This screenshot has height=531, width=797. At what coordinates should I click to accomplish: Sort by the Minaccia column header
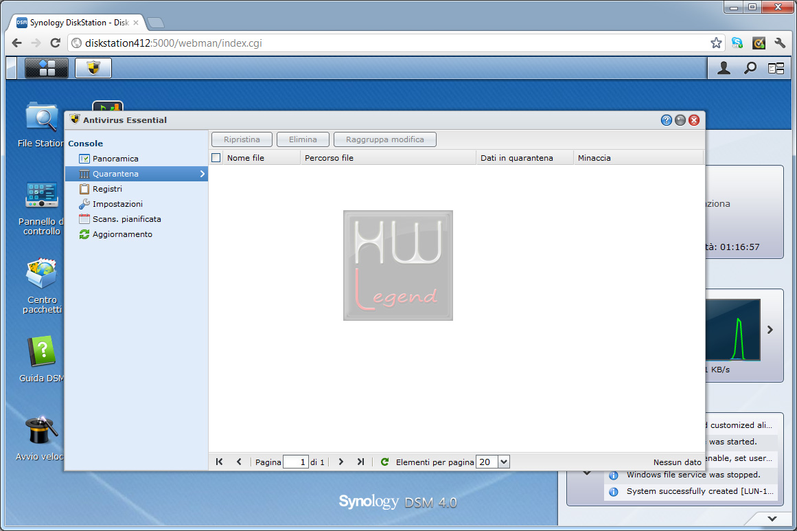point(638,158)
